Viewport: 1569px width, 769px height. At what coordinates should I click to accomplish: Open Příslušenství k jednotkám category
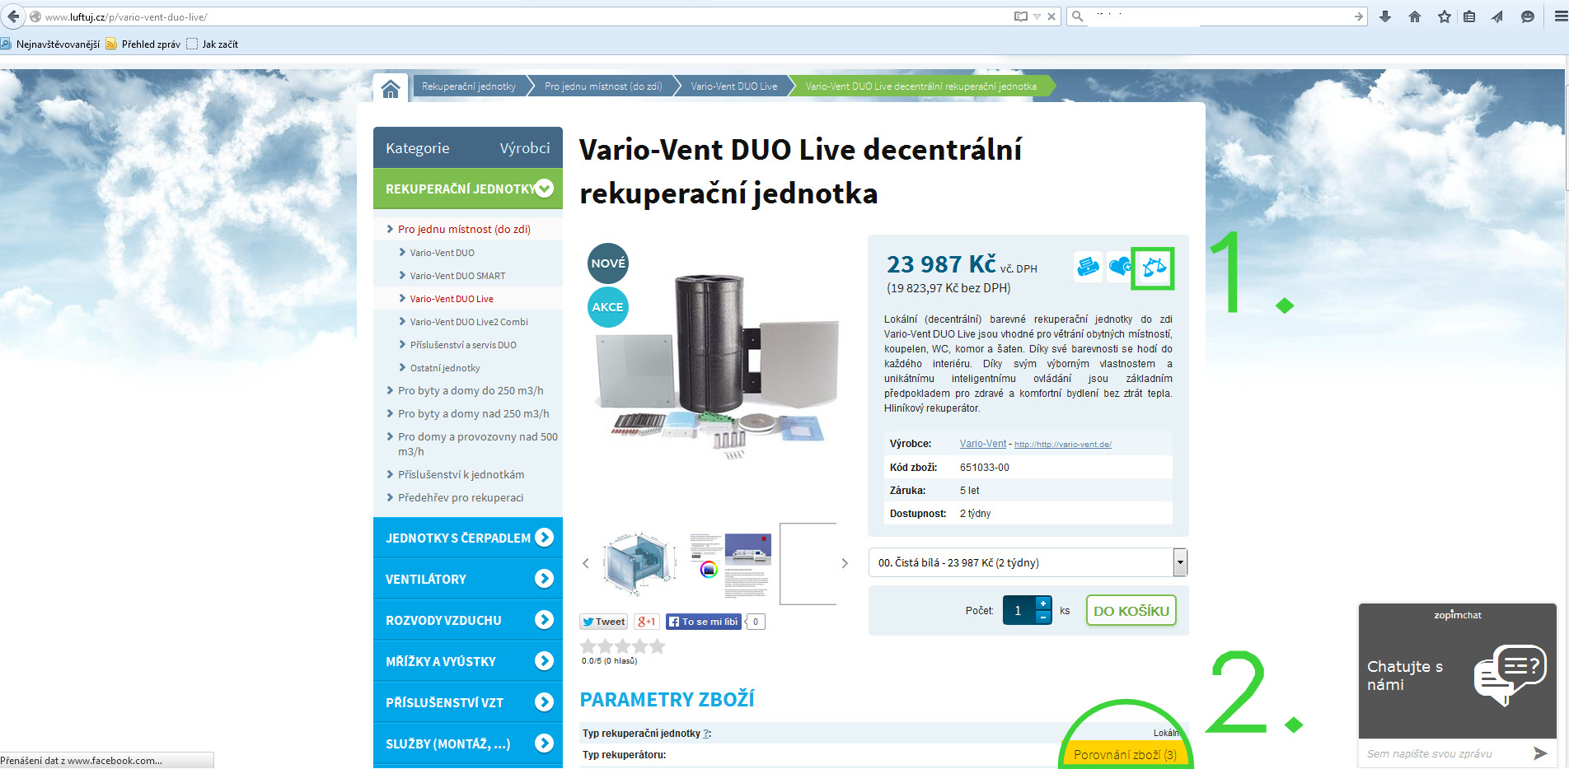(x=461, y=475)
